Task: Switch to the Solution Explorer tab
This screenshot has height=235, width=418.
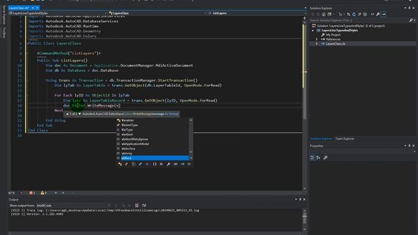Action: pos(321,138)
